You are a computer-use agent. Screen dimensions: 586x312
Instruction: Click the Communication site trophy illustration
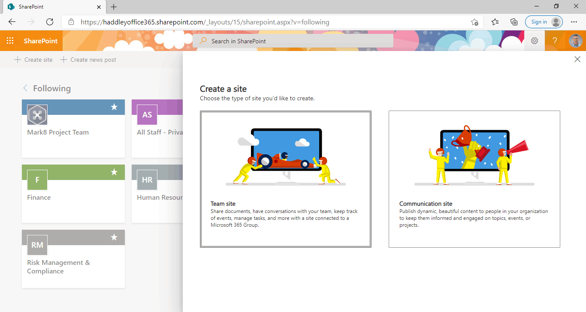pos(474,156)
